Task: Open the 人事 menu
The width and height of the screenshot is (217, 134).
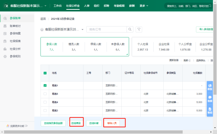Action: [x=87, y=6]
